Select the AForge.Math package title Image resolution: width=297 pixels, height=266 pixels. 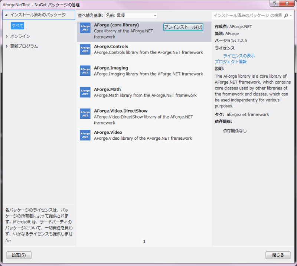point(107,89)
